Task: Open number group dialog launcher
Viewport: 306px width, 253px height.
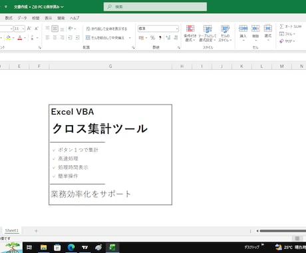Action: [179, 47]
